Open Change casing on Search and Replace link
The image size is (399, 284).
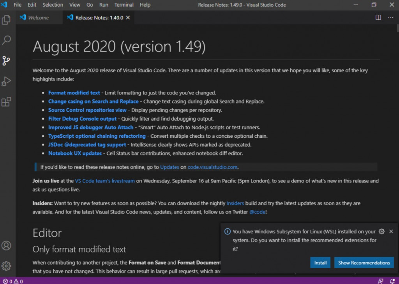(94, 102)
